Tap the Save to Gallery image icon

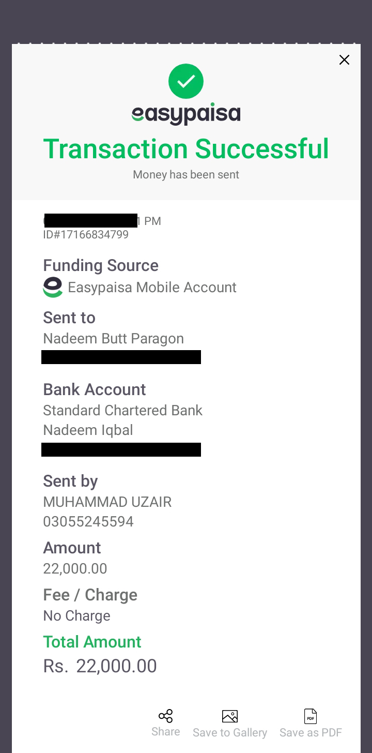pos(230,716)
